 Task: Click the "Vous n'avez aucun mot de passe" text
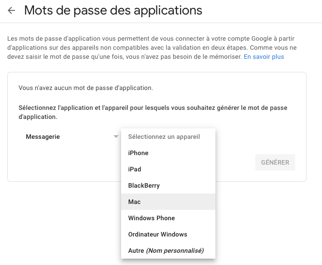[x=86, y=88]
